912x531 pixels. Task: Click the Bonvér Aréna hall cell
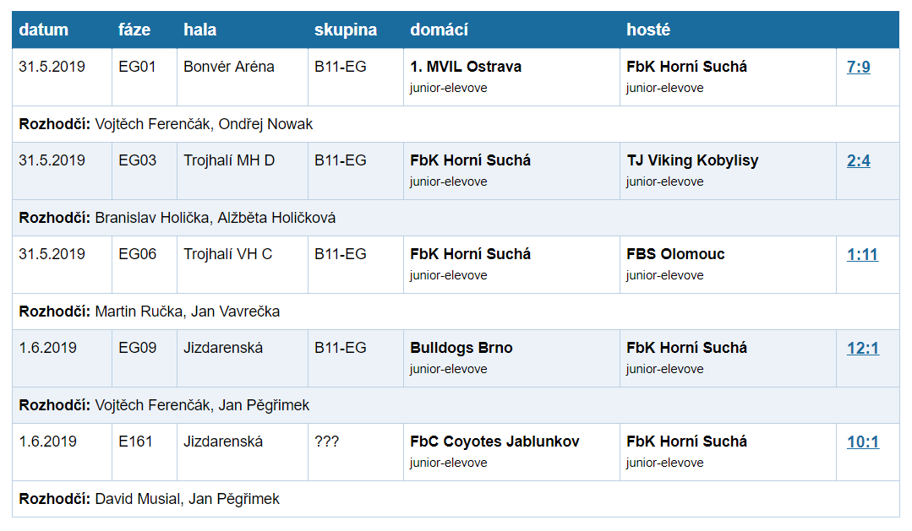(x=229, y=67)
